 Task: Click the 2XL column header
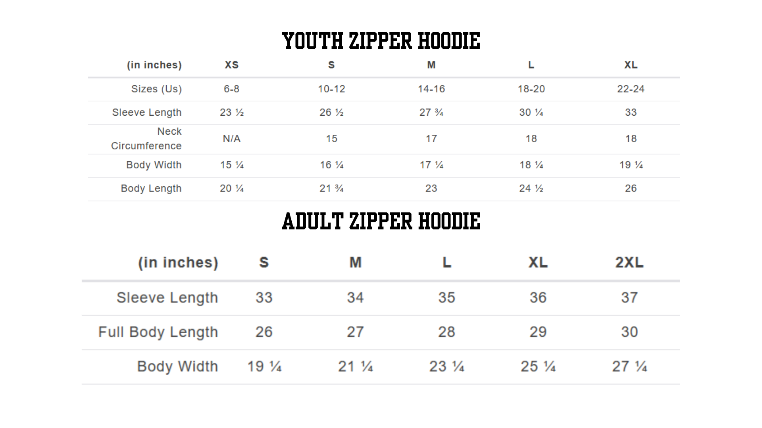629,262
